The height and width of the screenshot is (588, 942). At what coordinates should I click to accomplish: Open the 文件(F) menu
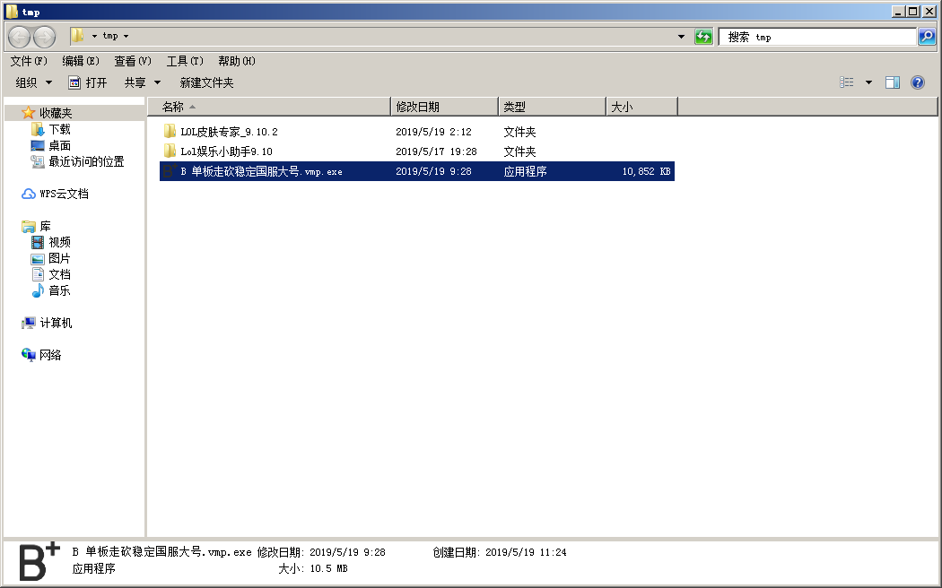pos(29,61)
